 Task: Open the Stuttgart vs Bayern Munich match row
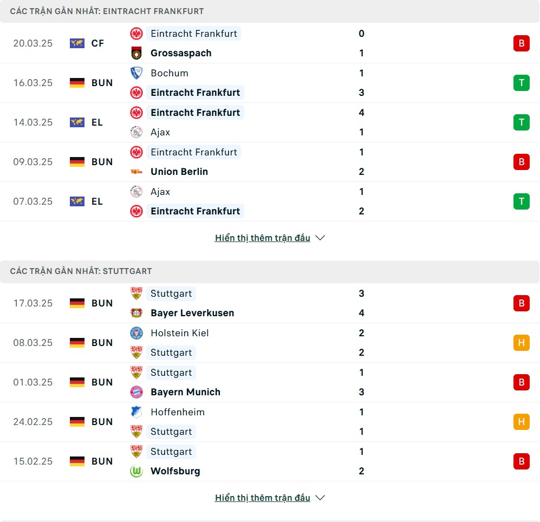(270, 382)
